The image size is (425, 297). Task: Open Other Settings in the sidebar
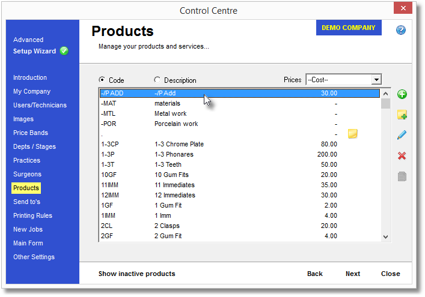pyautogui.click(x=34, y=257)
